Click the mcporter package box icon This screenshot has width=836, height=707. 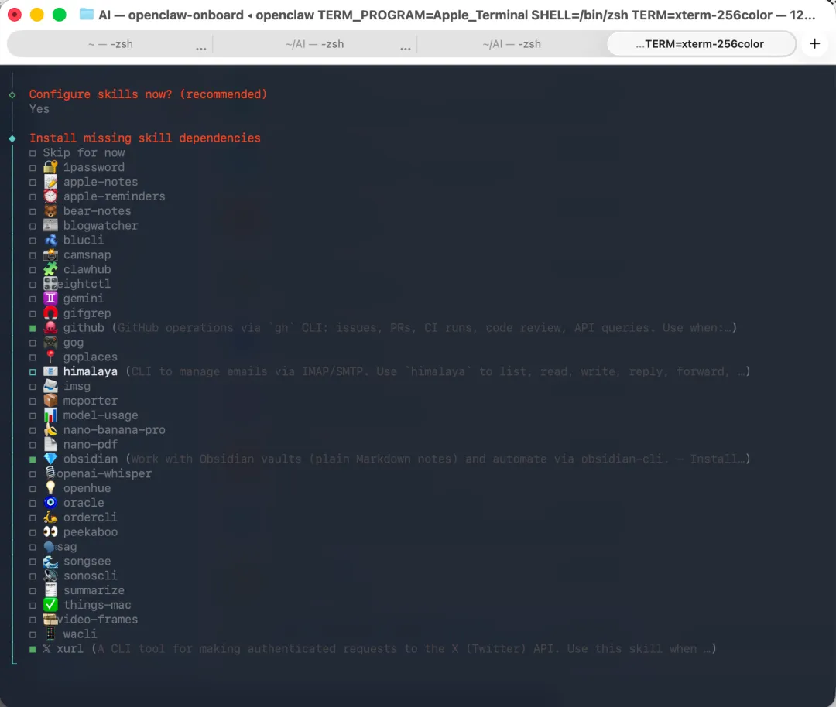(50, 401)
